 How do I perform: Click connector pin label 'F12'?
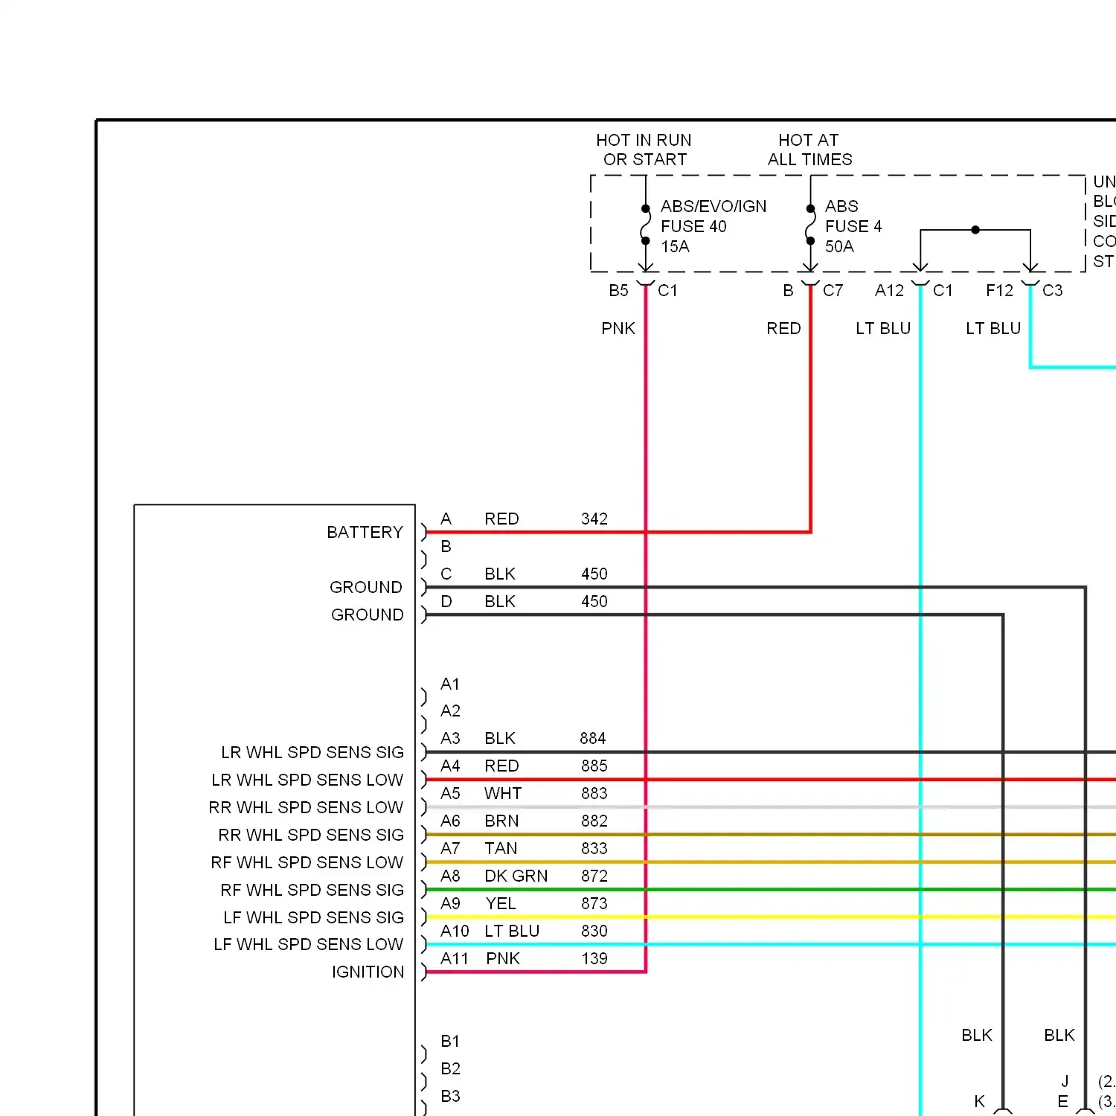999,290
